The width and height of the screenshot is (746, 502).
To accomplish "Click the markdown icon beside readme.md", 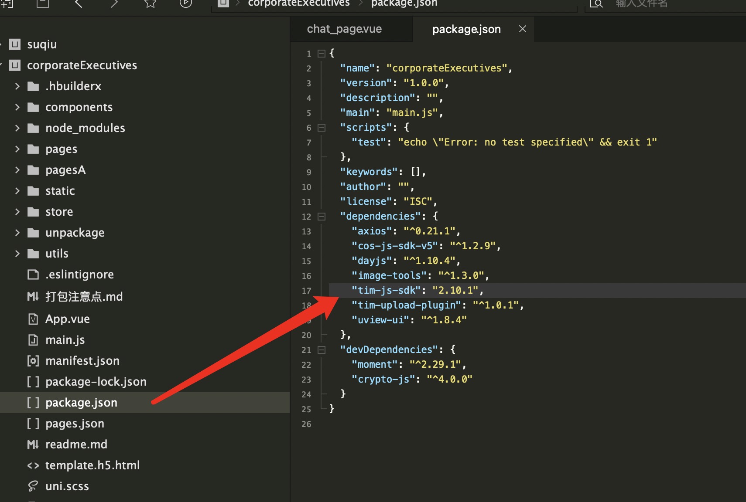I will pos(33,444).
